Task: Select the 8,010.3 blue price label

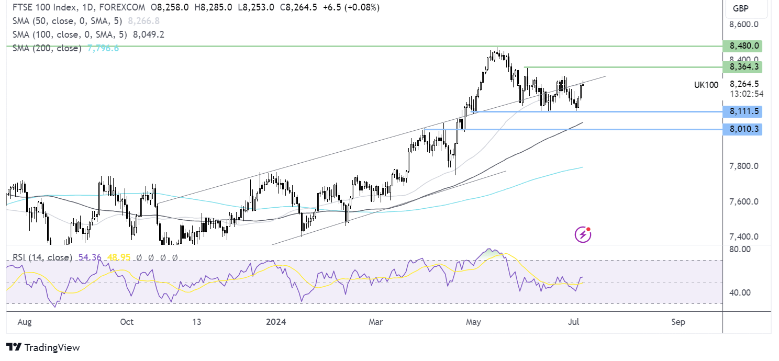Action: pyautogui.click(x=742, y=129)
